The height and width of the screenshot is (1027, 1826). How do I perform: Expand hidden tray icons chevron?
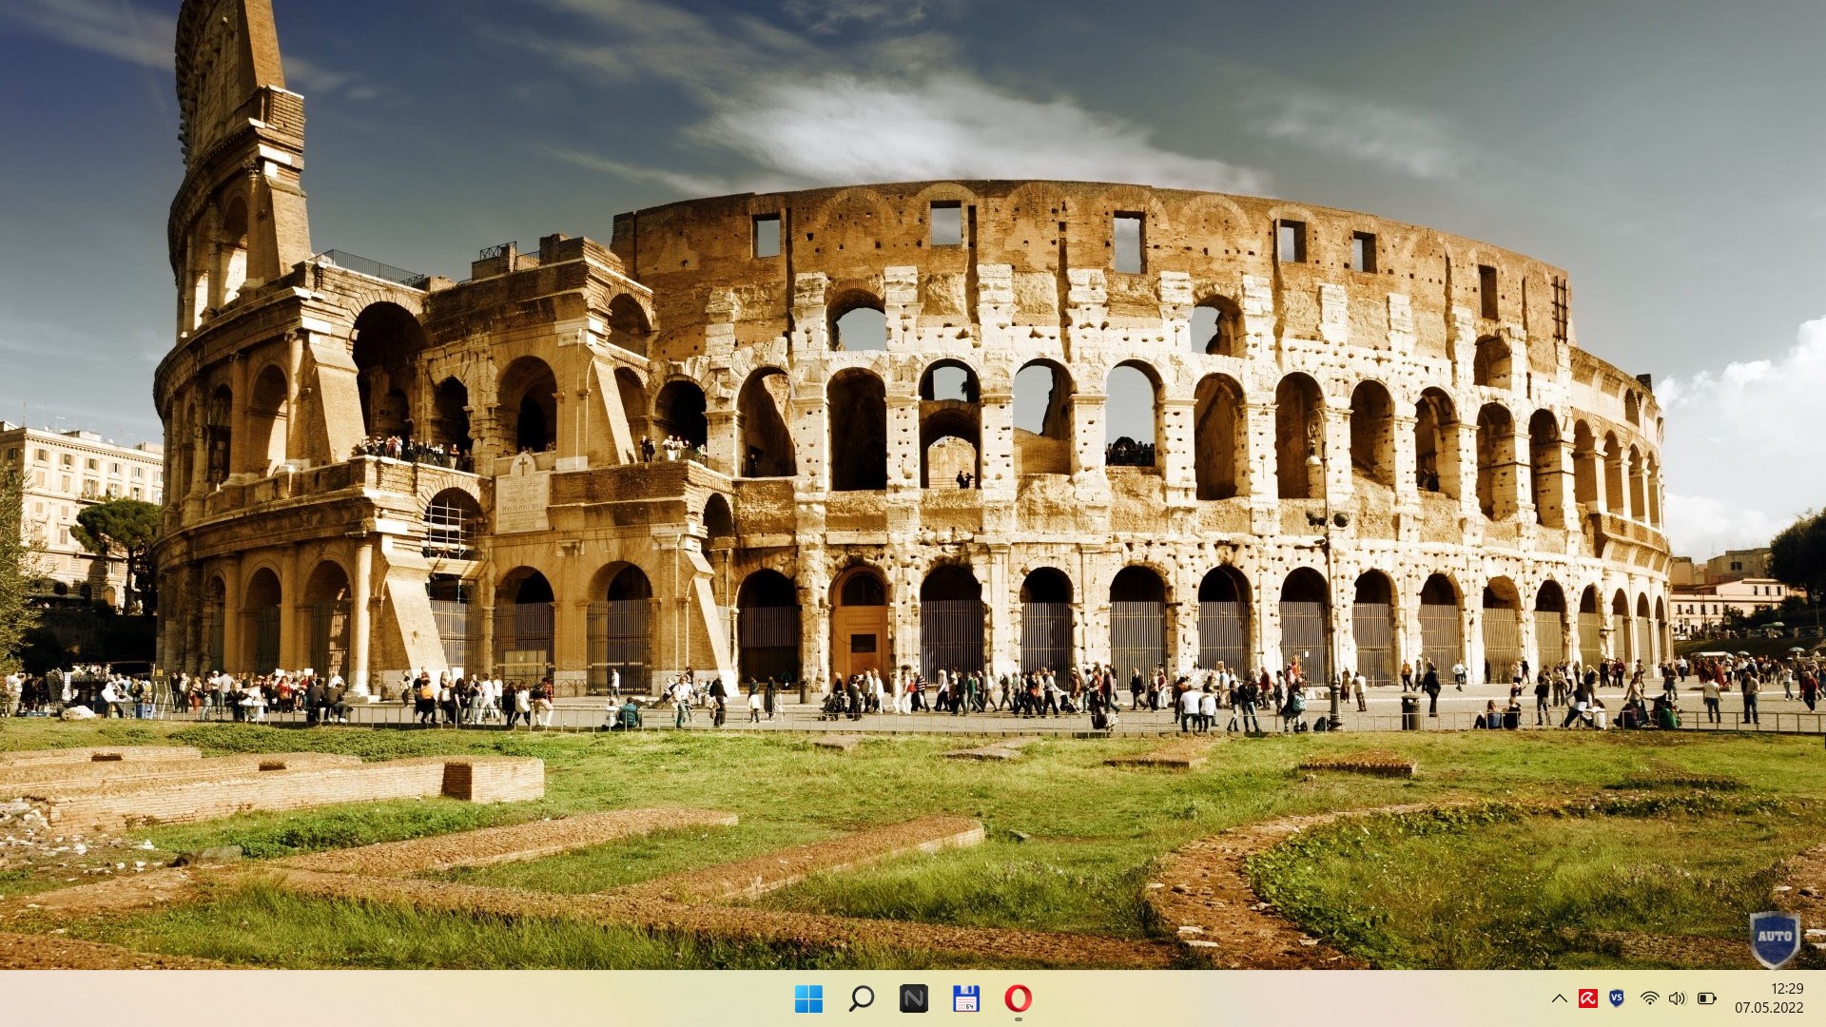[1559, 998]
